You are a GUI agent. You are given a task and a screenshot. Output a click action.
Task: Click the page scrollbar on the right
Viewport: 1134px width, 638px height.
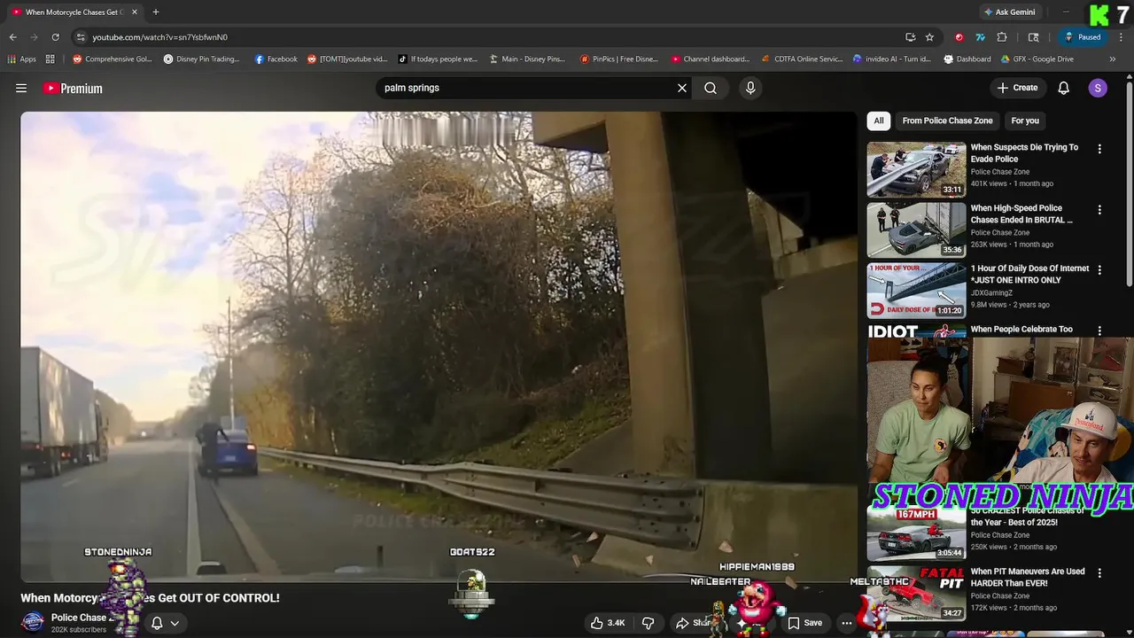tap(1130, 186)
